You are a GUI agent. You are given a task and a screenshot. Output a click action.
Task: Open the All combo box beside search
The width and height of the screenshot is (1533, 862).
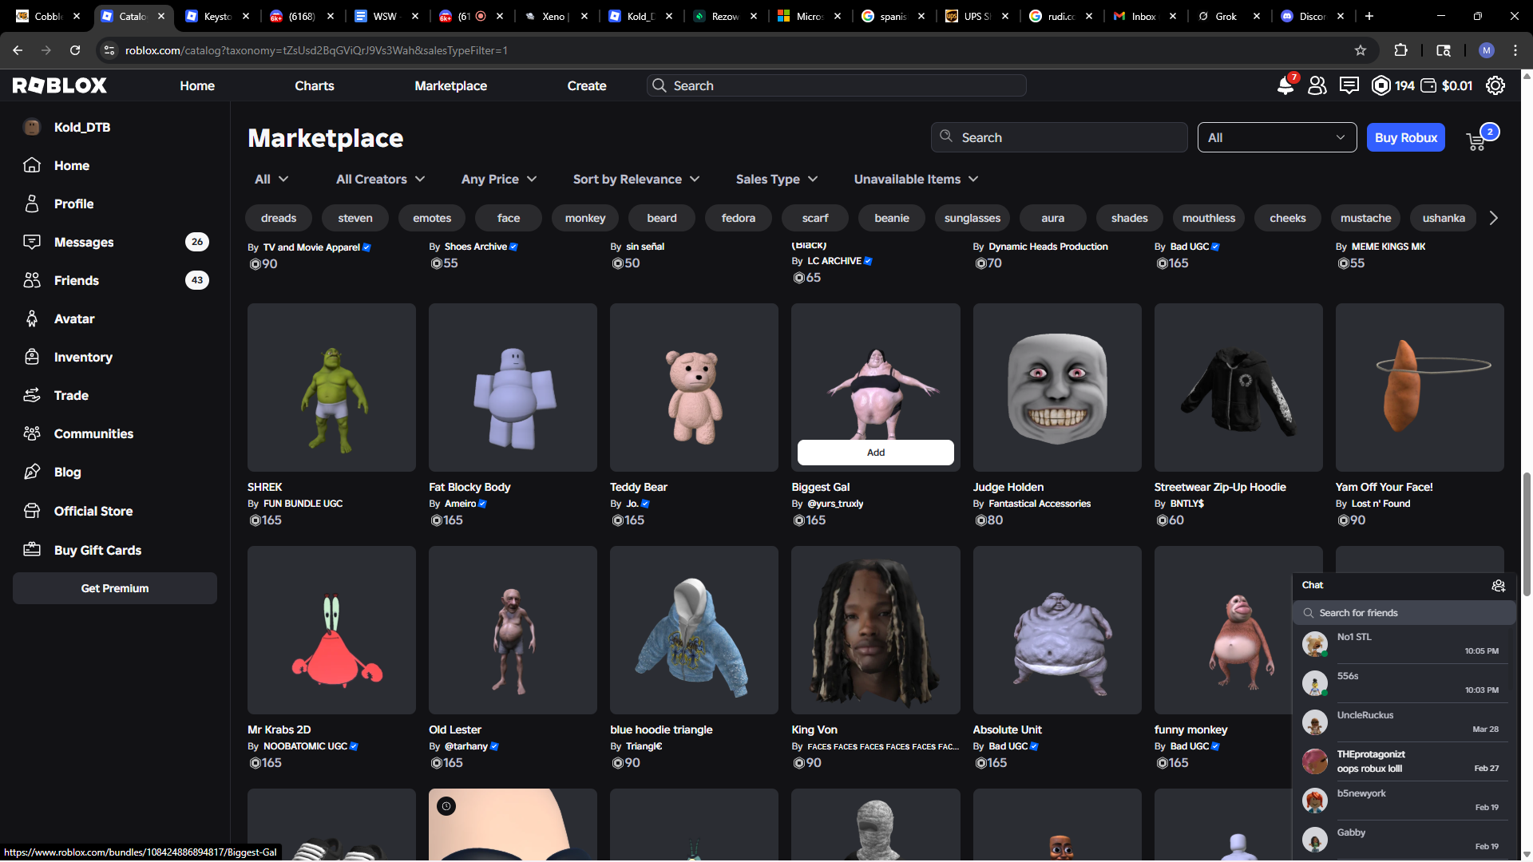[1277, 137]
